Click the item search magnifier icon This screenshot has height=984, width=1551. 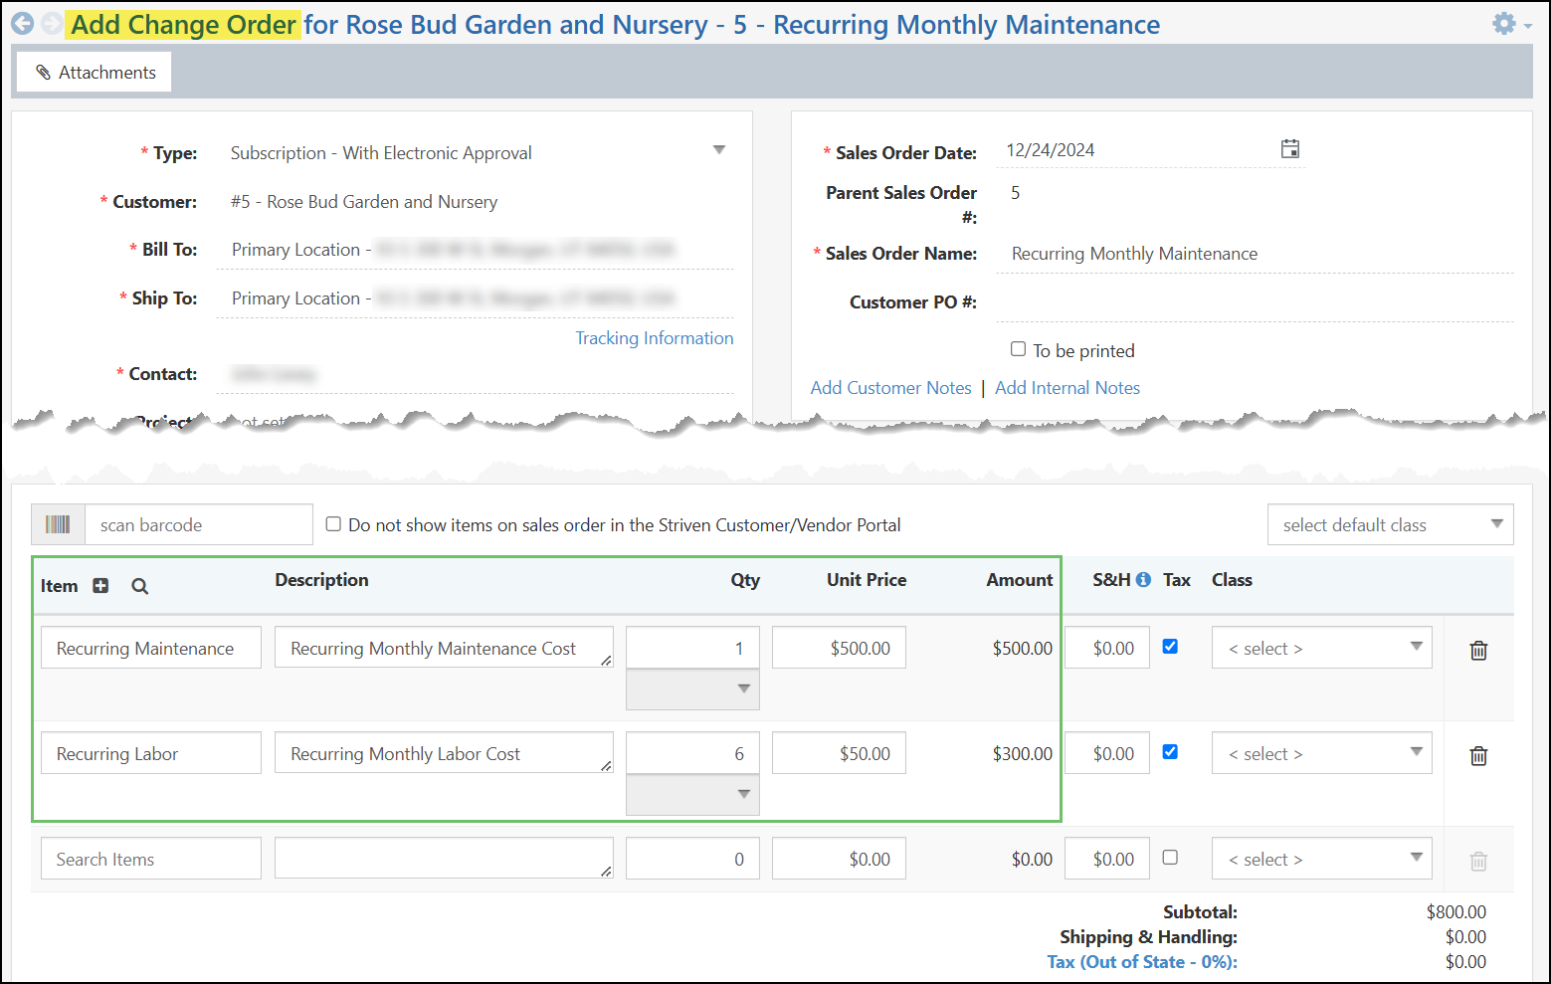(x=139, y=586)
